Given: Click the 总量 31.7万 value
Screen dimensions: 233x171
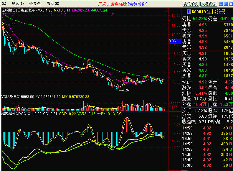Looking at the screenshot, I should click(200, 99).
